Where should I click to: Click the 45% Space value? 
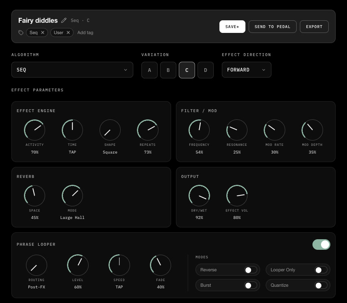35,218
